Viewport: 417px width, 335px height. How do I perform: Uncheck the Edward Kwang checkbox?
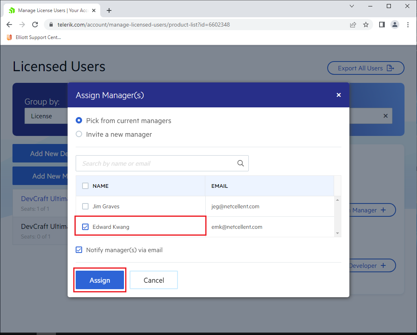(x=85, y=226)
